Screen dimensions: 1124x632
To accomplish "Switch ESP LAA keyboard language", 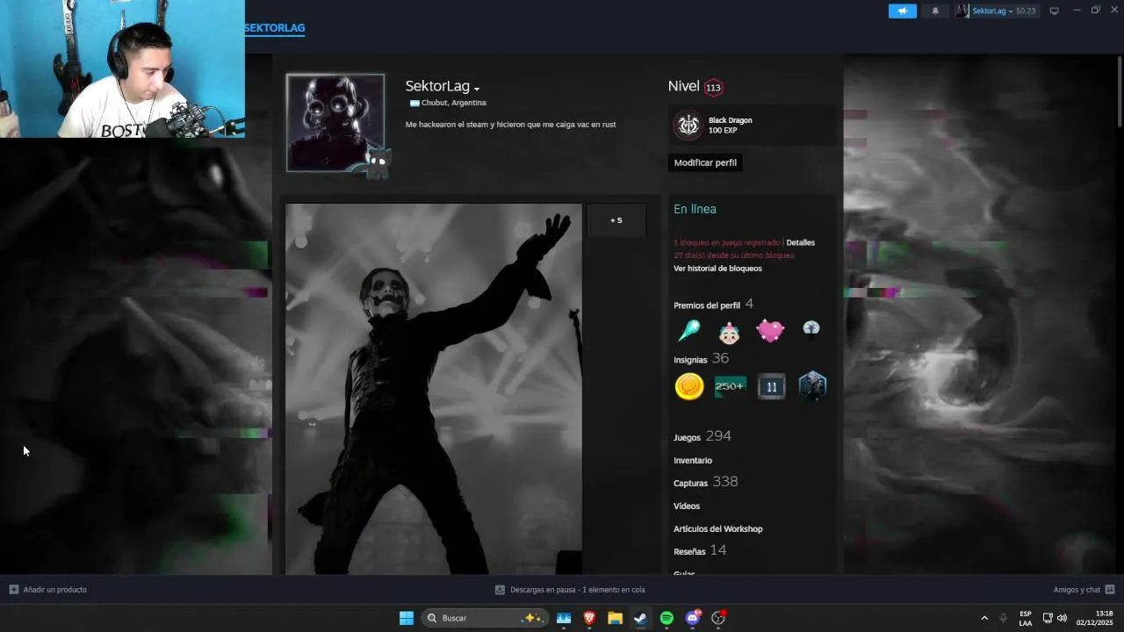I will [1026, 618].
